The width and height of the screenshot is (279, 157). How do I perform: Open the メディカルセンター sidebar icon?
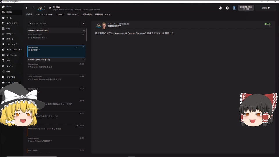point(3,49)
